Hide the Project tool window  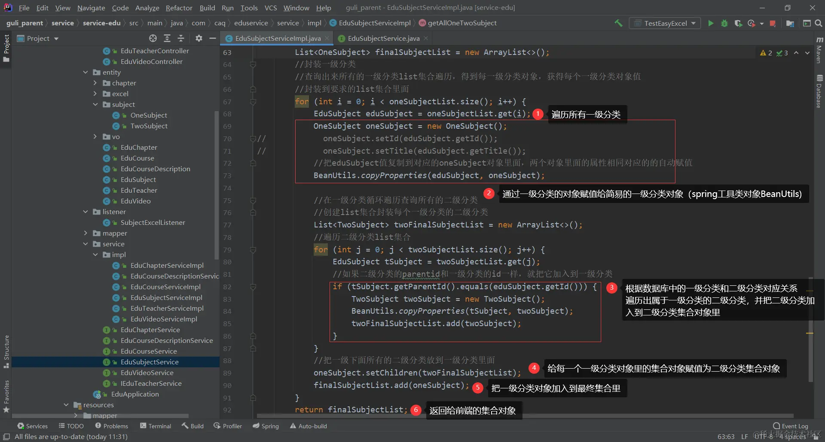[212, 38]
